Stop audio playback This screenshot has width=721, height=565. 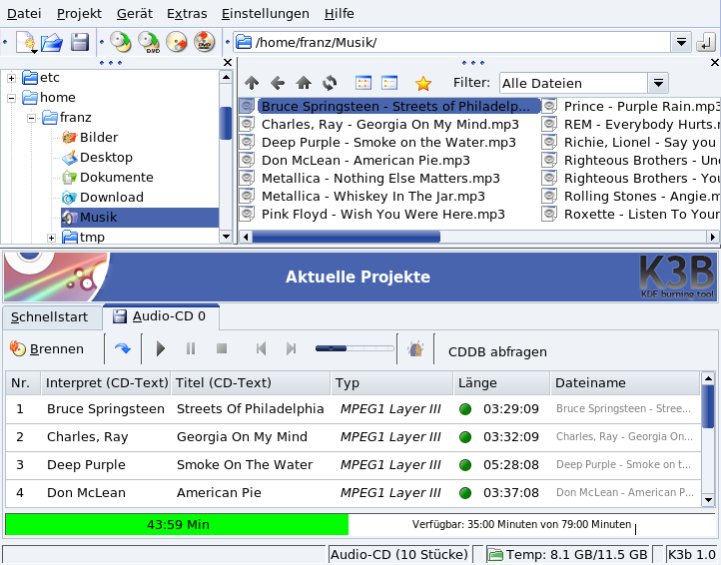[x=222, y=349]
